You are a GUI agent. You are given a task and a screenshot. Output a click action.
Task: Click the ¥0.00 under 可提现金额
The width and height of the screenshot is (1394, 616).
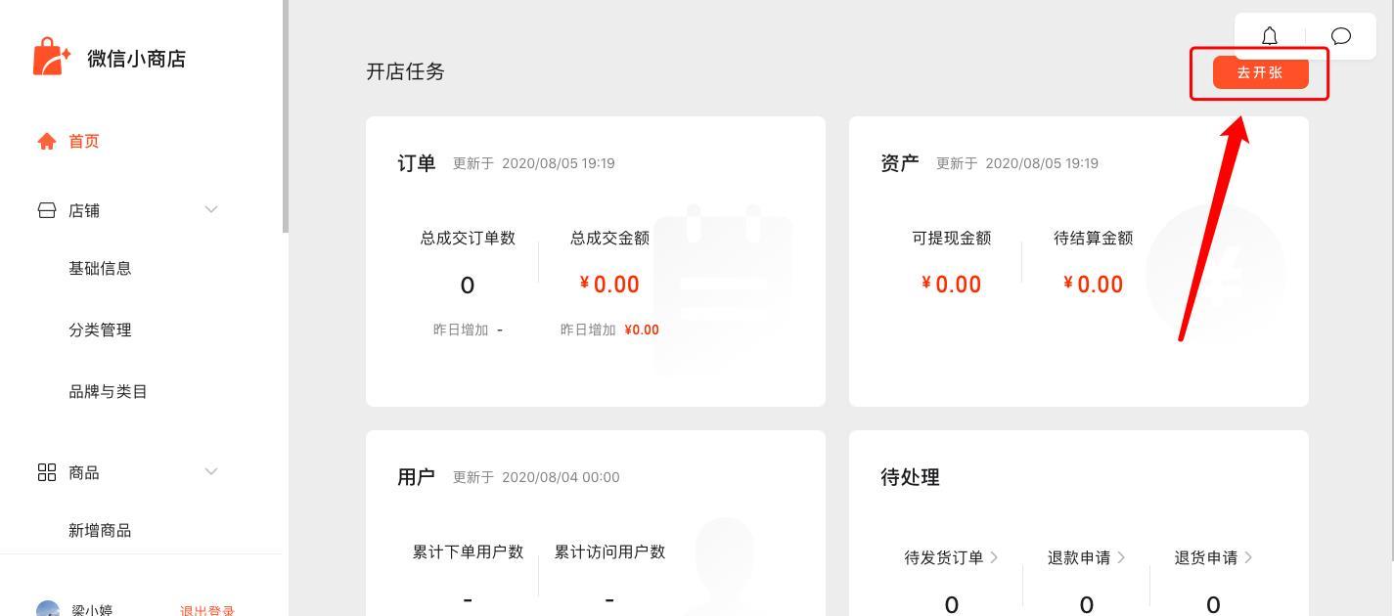952,285
